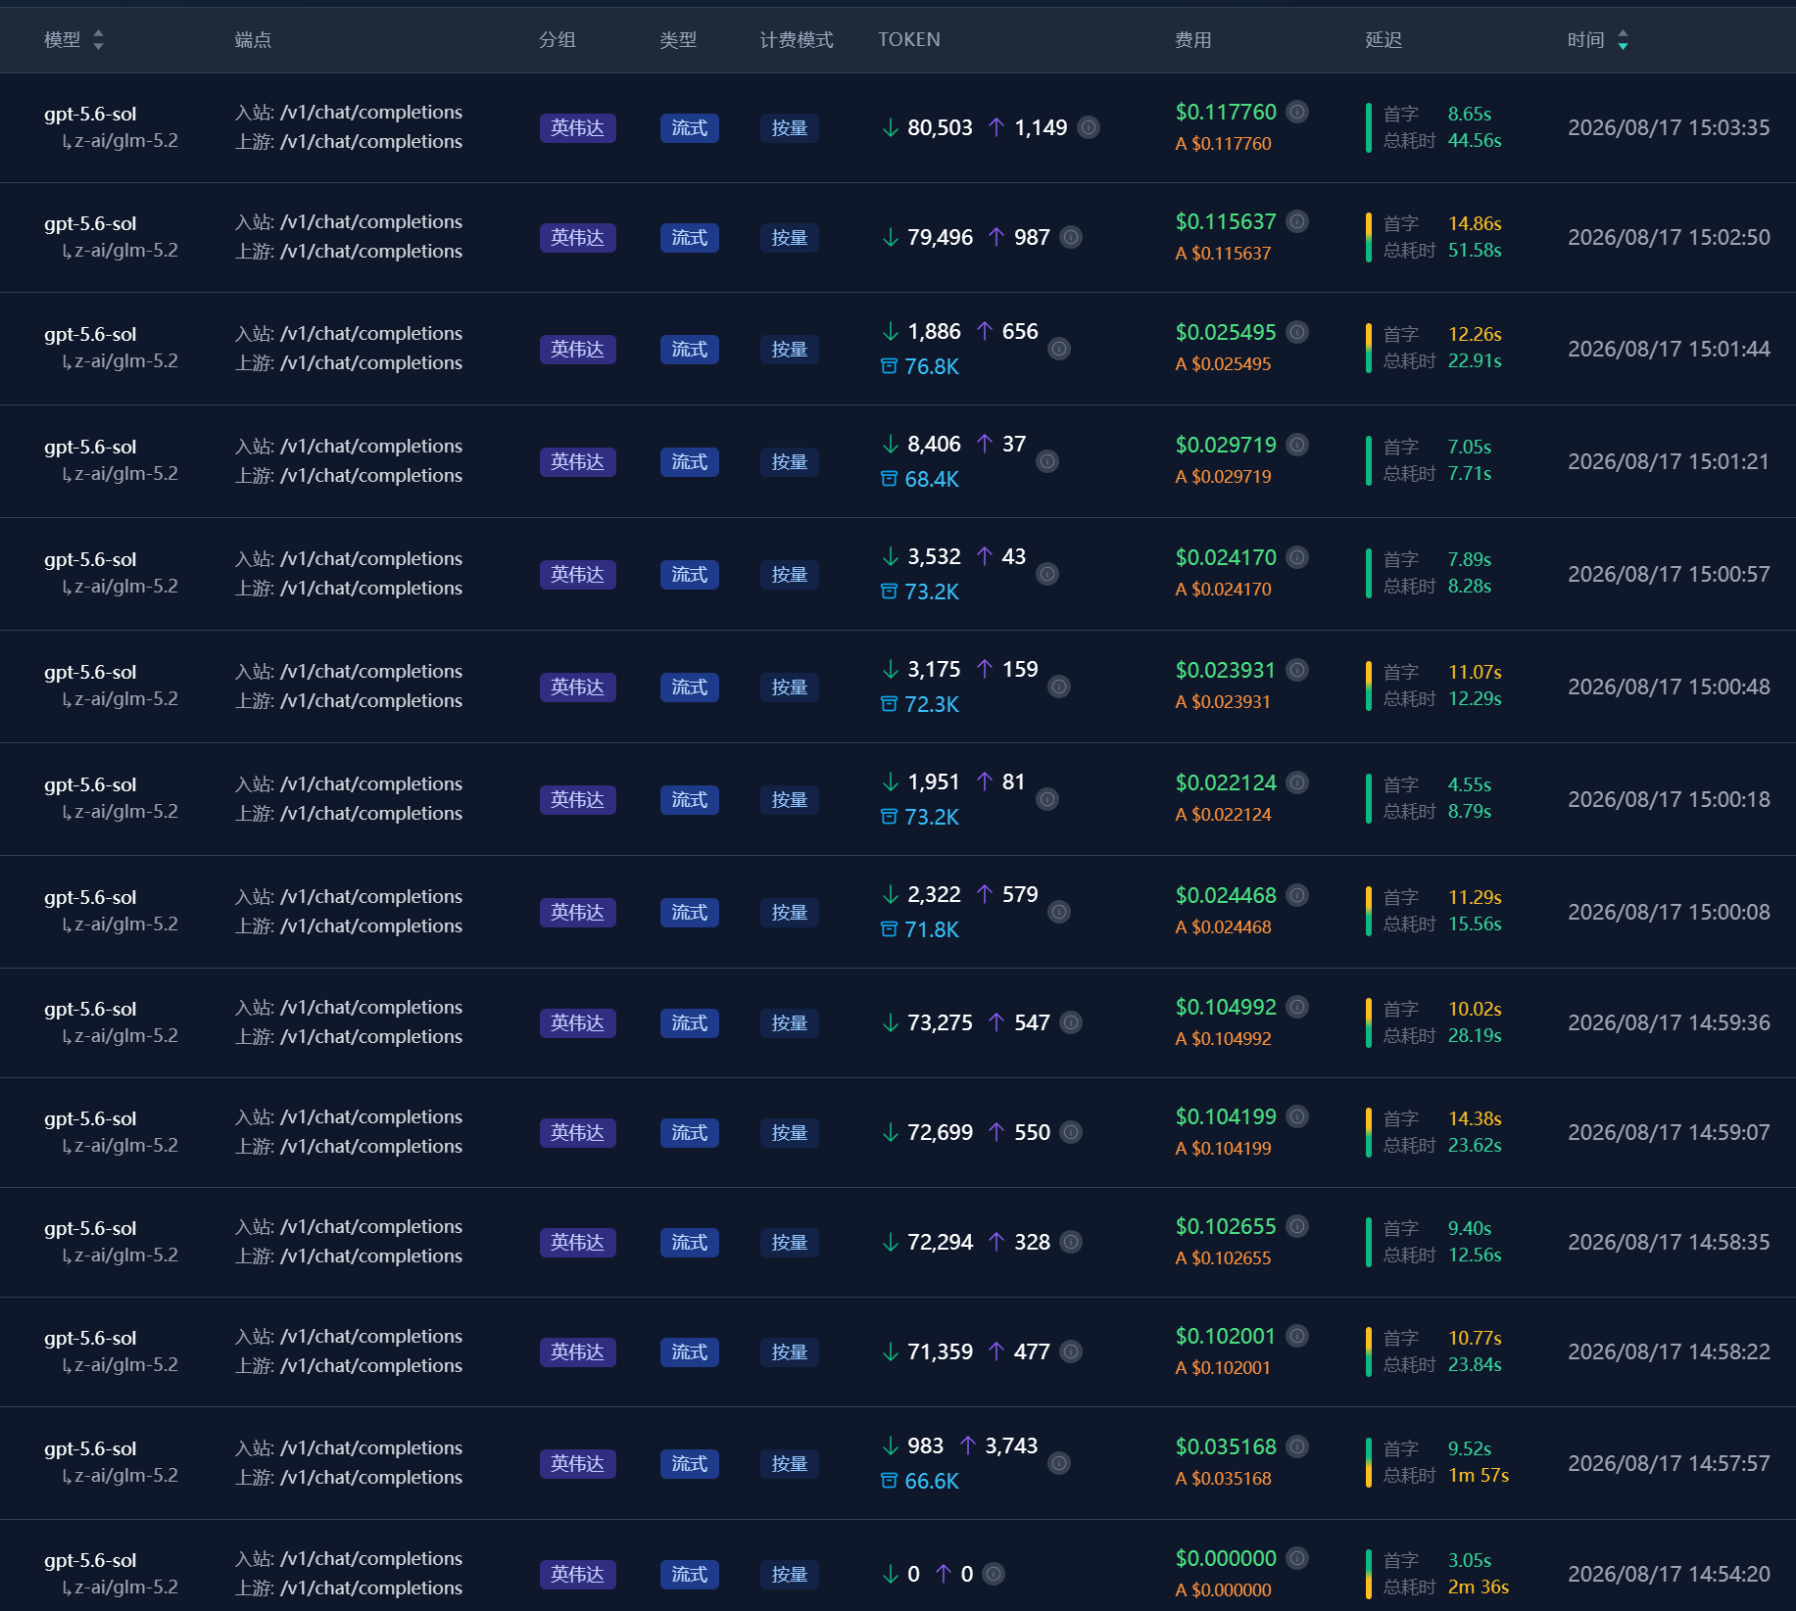Screen dimensions: 1796x1611
Task: Open the info icon beside green cost $0.023931
Action: point(1297,670)
